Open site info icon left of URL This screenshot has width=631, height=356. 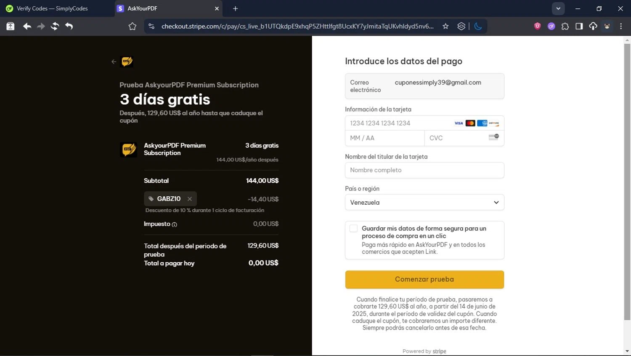(151, 26)
